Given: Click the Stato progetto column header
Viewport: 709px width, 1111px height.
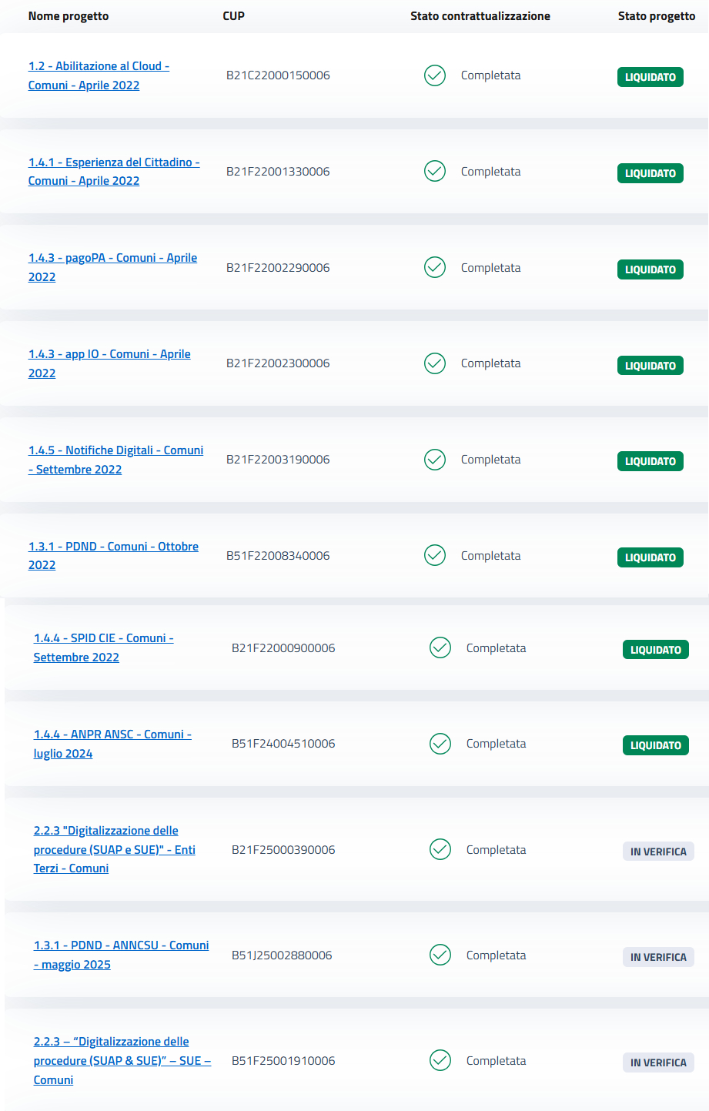Looking at the screenshot, I should (656, 16).
